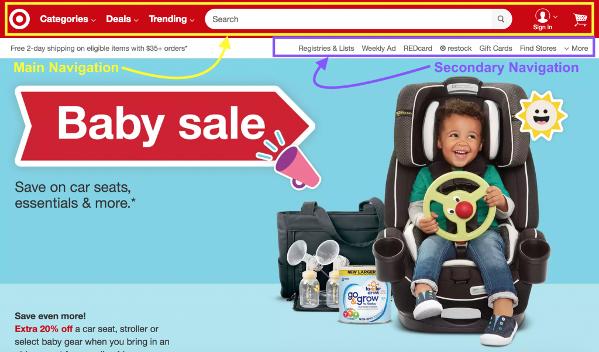The height and width of the screenshot is (352, 599).
Task: Expand the Trending dropdown menu
Action: pyautogui.click(x=171, y=19)
